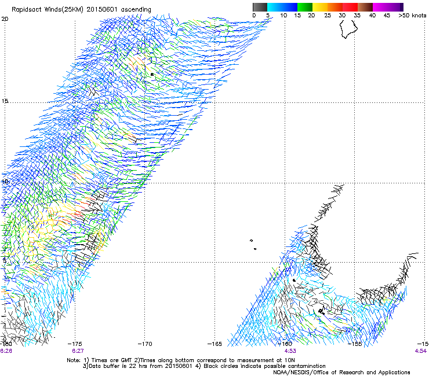The image size is (429, 376).
Task: Click the brown 35-40 knots legend swatch
Action: pyautogui.click(x=365, y=7)
